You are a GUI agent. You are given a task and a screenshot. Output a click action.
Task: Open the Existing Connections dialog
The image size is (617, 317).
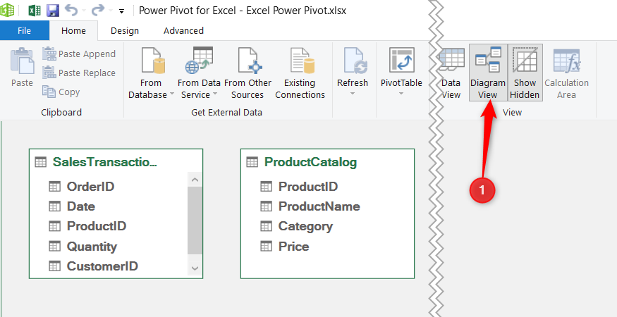(x=300, y=73)
